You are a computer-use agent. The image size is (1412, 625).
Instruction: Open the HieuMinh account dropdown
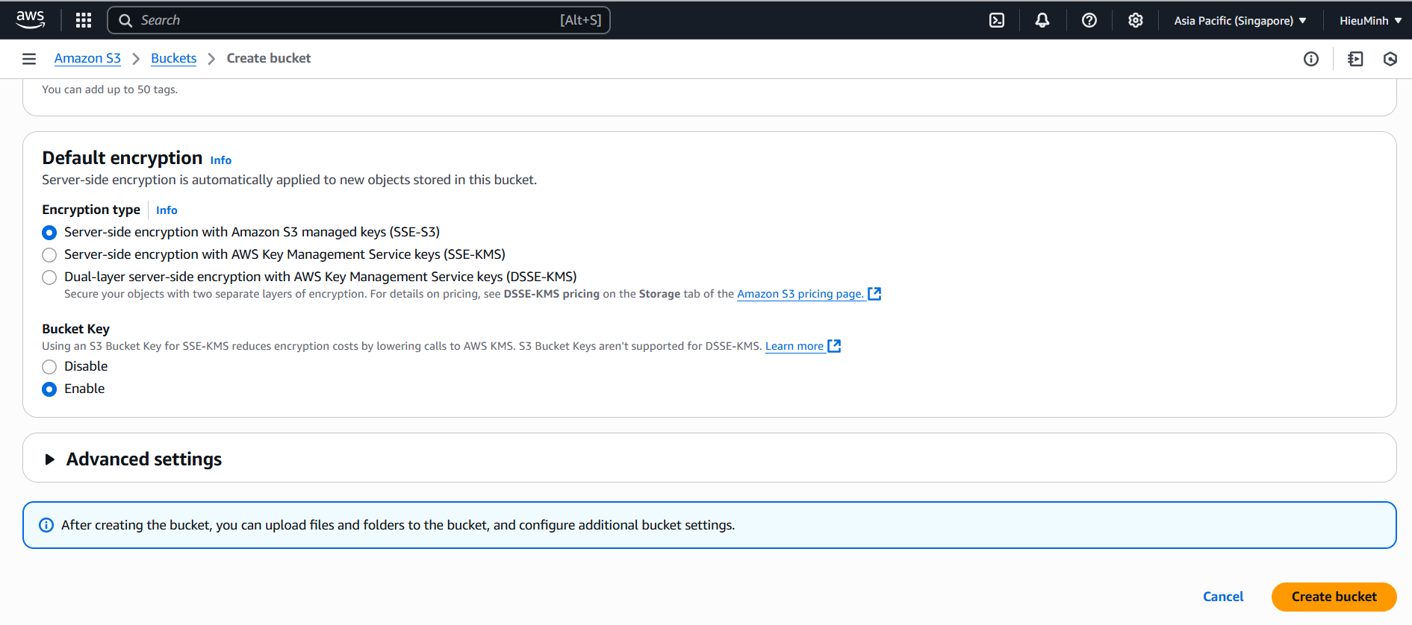click(1370, 21)
